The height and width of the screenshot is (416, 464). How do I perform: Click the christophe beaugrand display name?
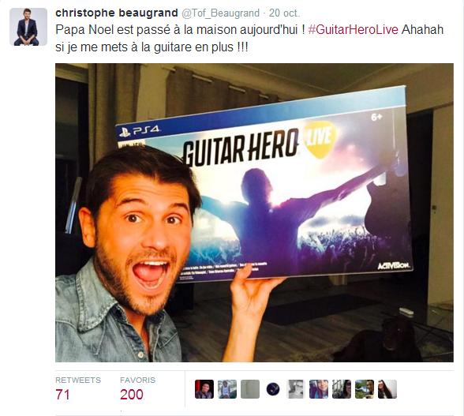coord(117,13)
